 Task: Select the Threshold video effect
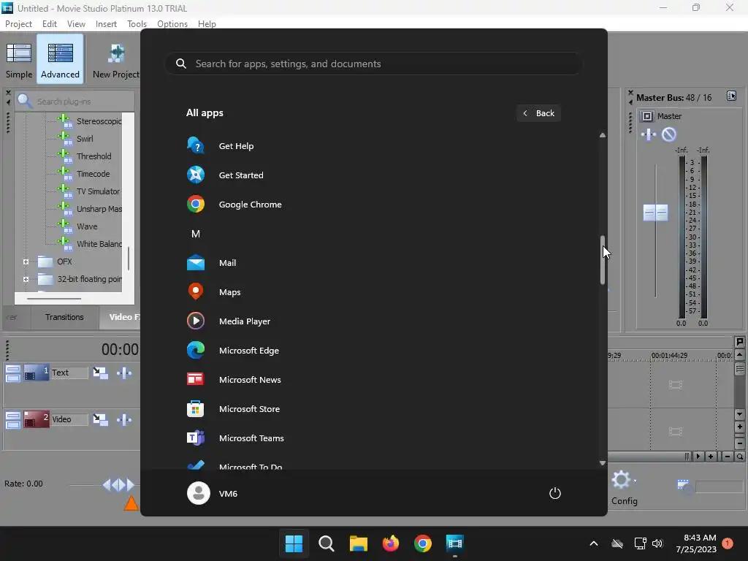click(x=93, y=156)
